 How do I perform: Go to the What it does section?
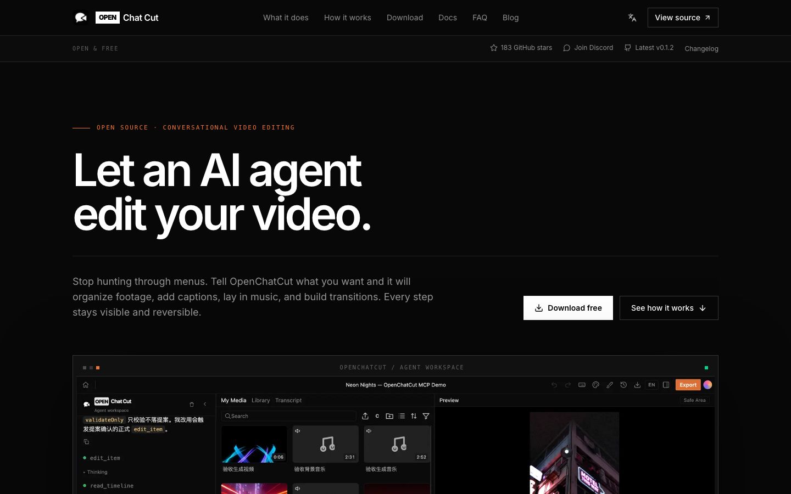[x=286, y=18]
